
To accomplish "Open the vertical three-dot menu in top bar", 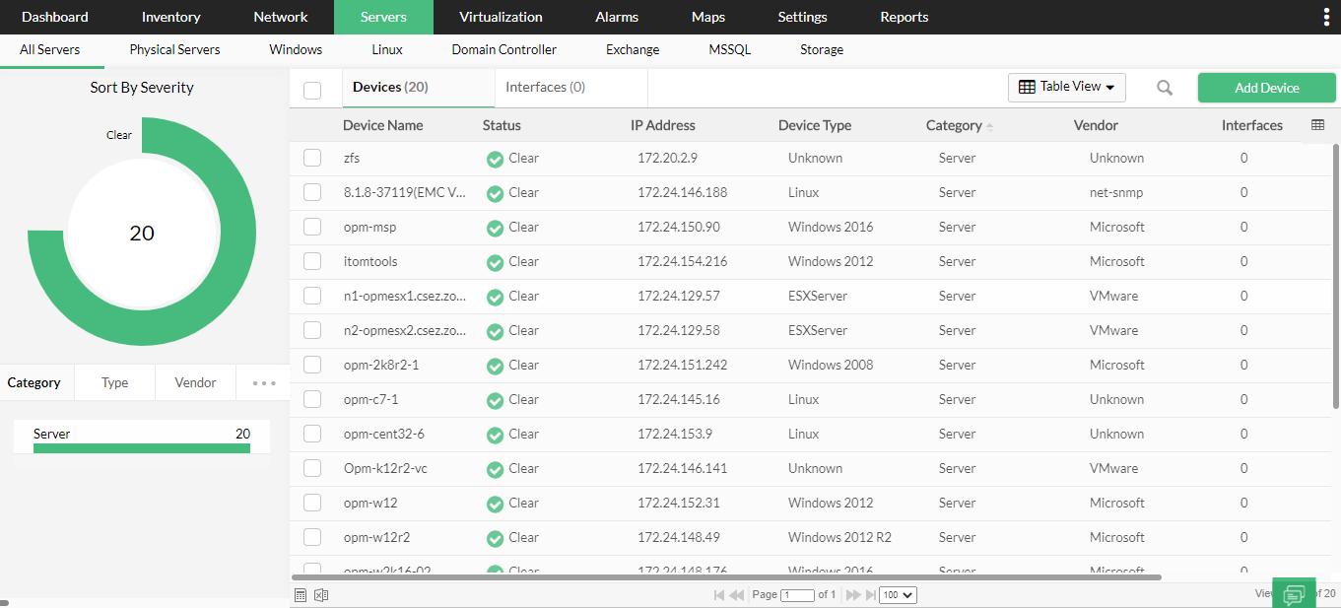I will 1325,17.
